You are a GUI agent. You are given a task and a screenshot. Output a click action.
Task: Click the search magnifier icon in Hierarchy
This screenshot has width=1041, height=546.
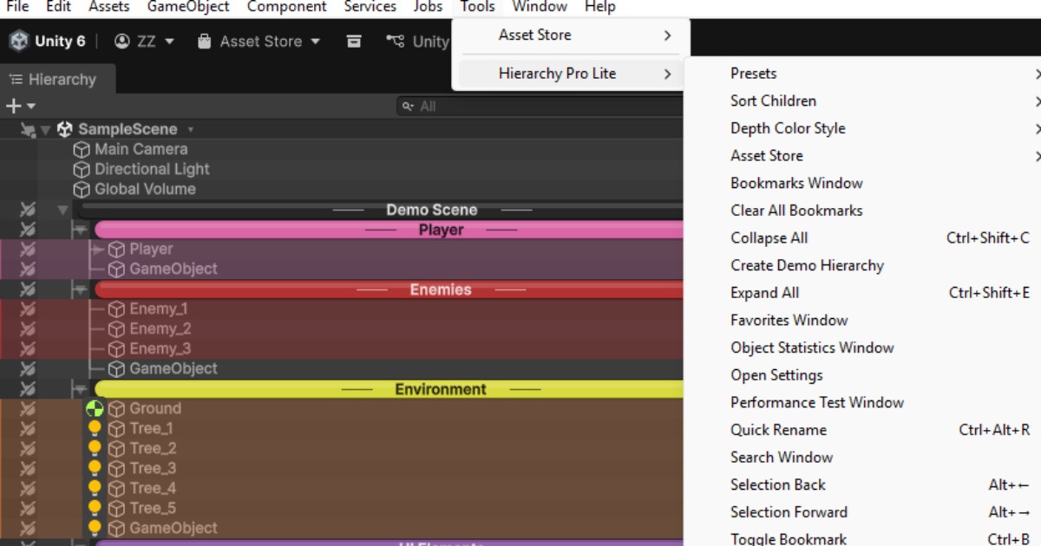pos(409,107)
